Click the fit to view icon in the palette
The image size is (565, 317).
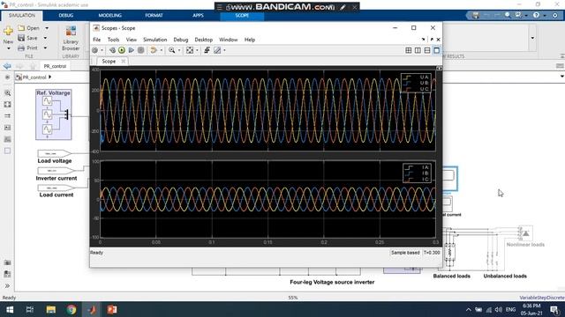(x=7, y=105)
